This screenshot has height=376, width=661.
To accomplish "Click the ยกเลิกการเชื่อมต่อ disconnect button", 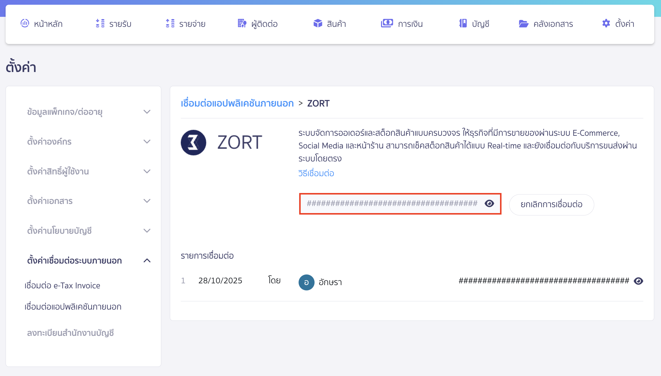I will 551,205.
